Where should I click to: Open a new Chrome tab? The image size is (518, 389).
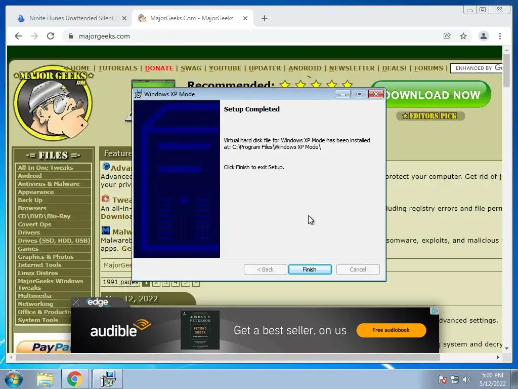[x=264, y=18]
